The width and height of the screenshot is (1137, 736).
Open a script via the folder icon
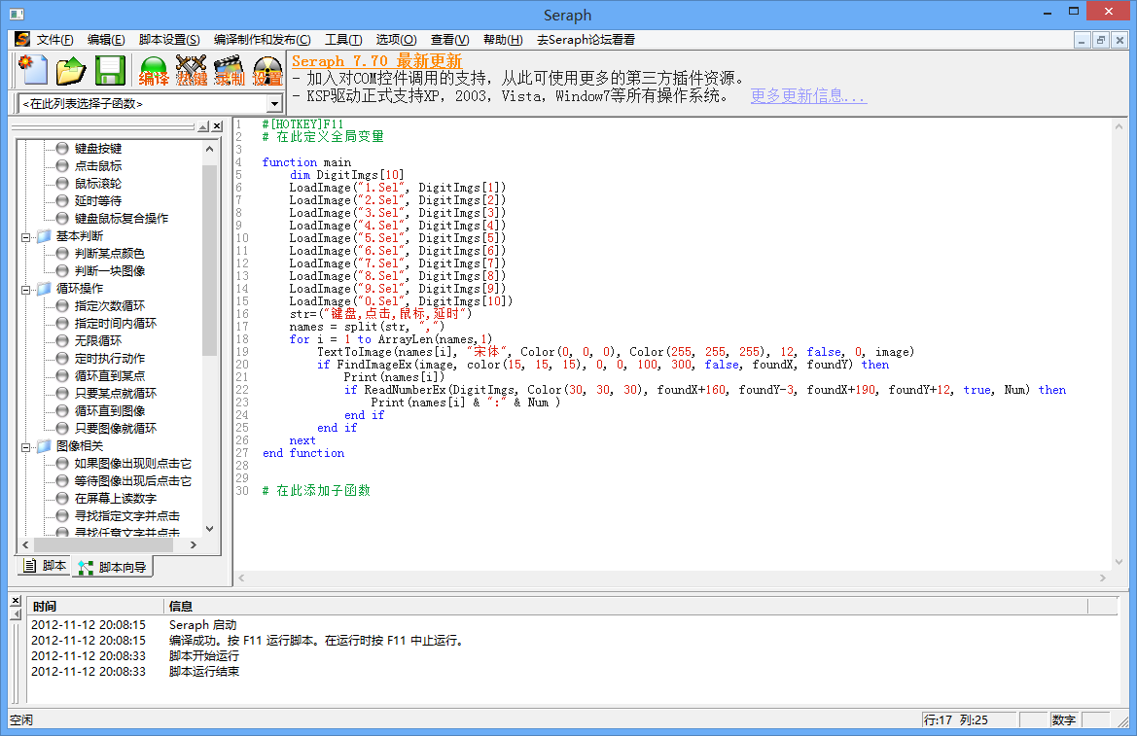pos(70,71)
